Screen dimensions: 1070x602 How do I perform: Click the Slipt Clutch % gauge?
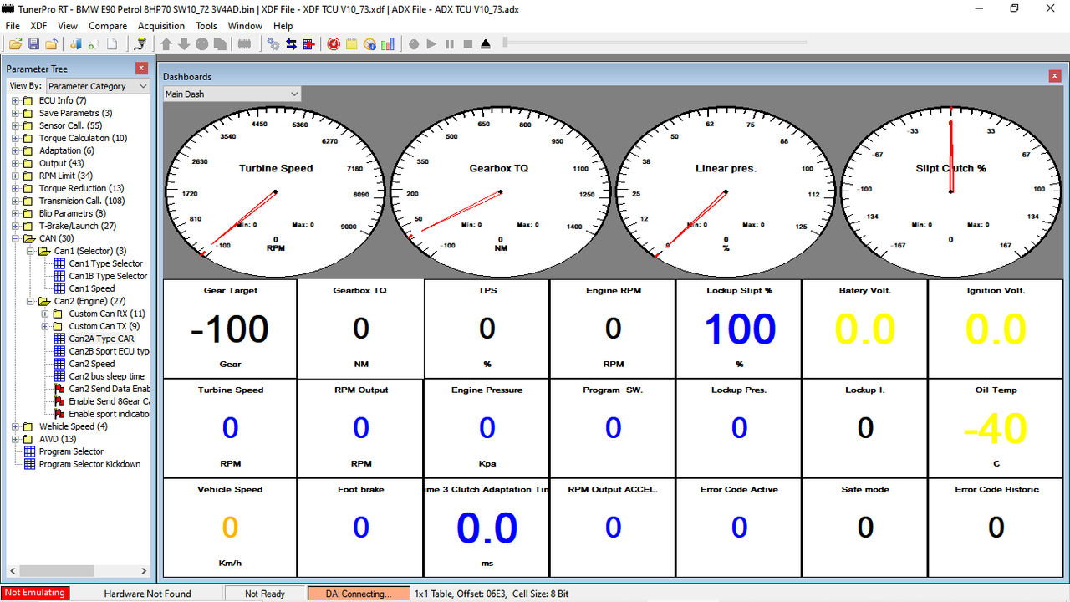(950, 192)
